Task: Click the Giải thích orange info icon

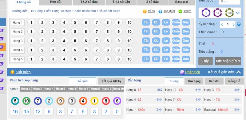Action: (12, 72)
